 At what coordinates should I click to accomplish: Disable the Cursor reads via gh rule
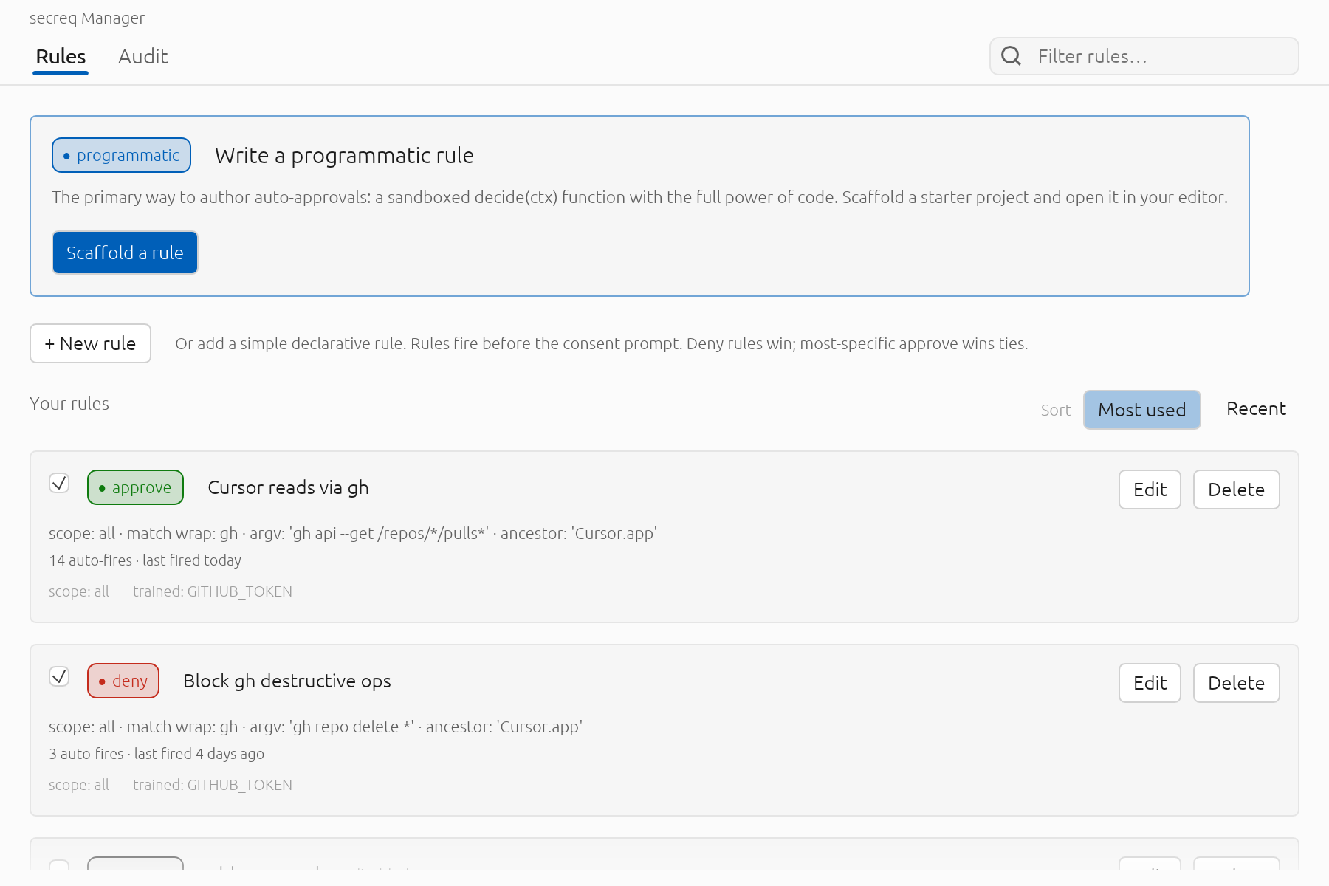click(x=59, y=483)
